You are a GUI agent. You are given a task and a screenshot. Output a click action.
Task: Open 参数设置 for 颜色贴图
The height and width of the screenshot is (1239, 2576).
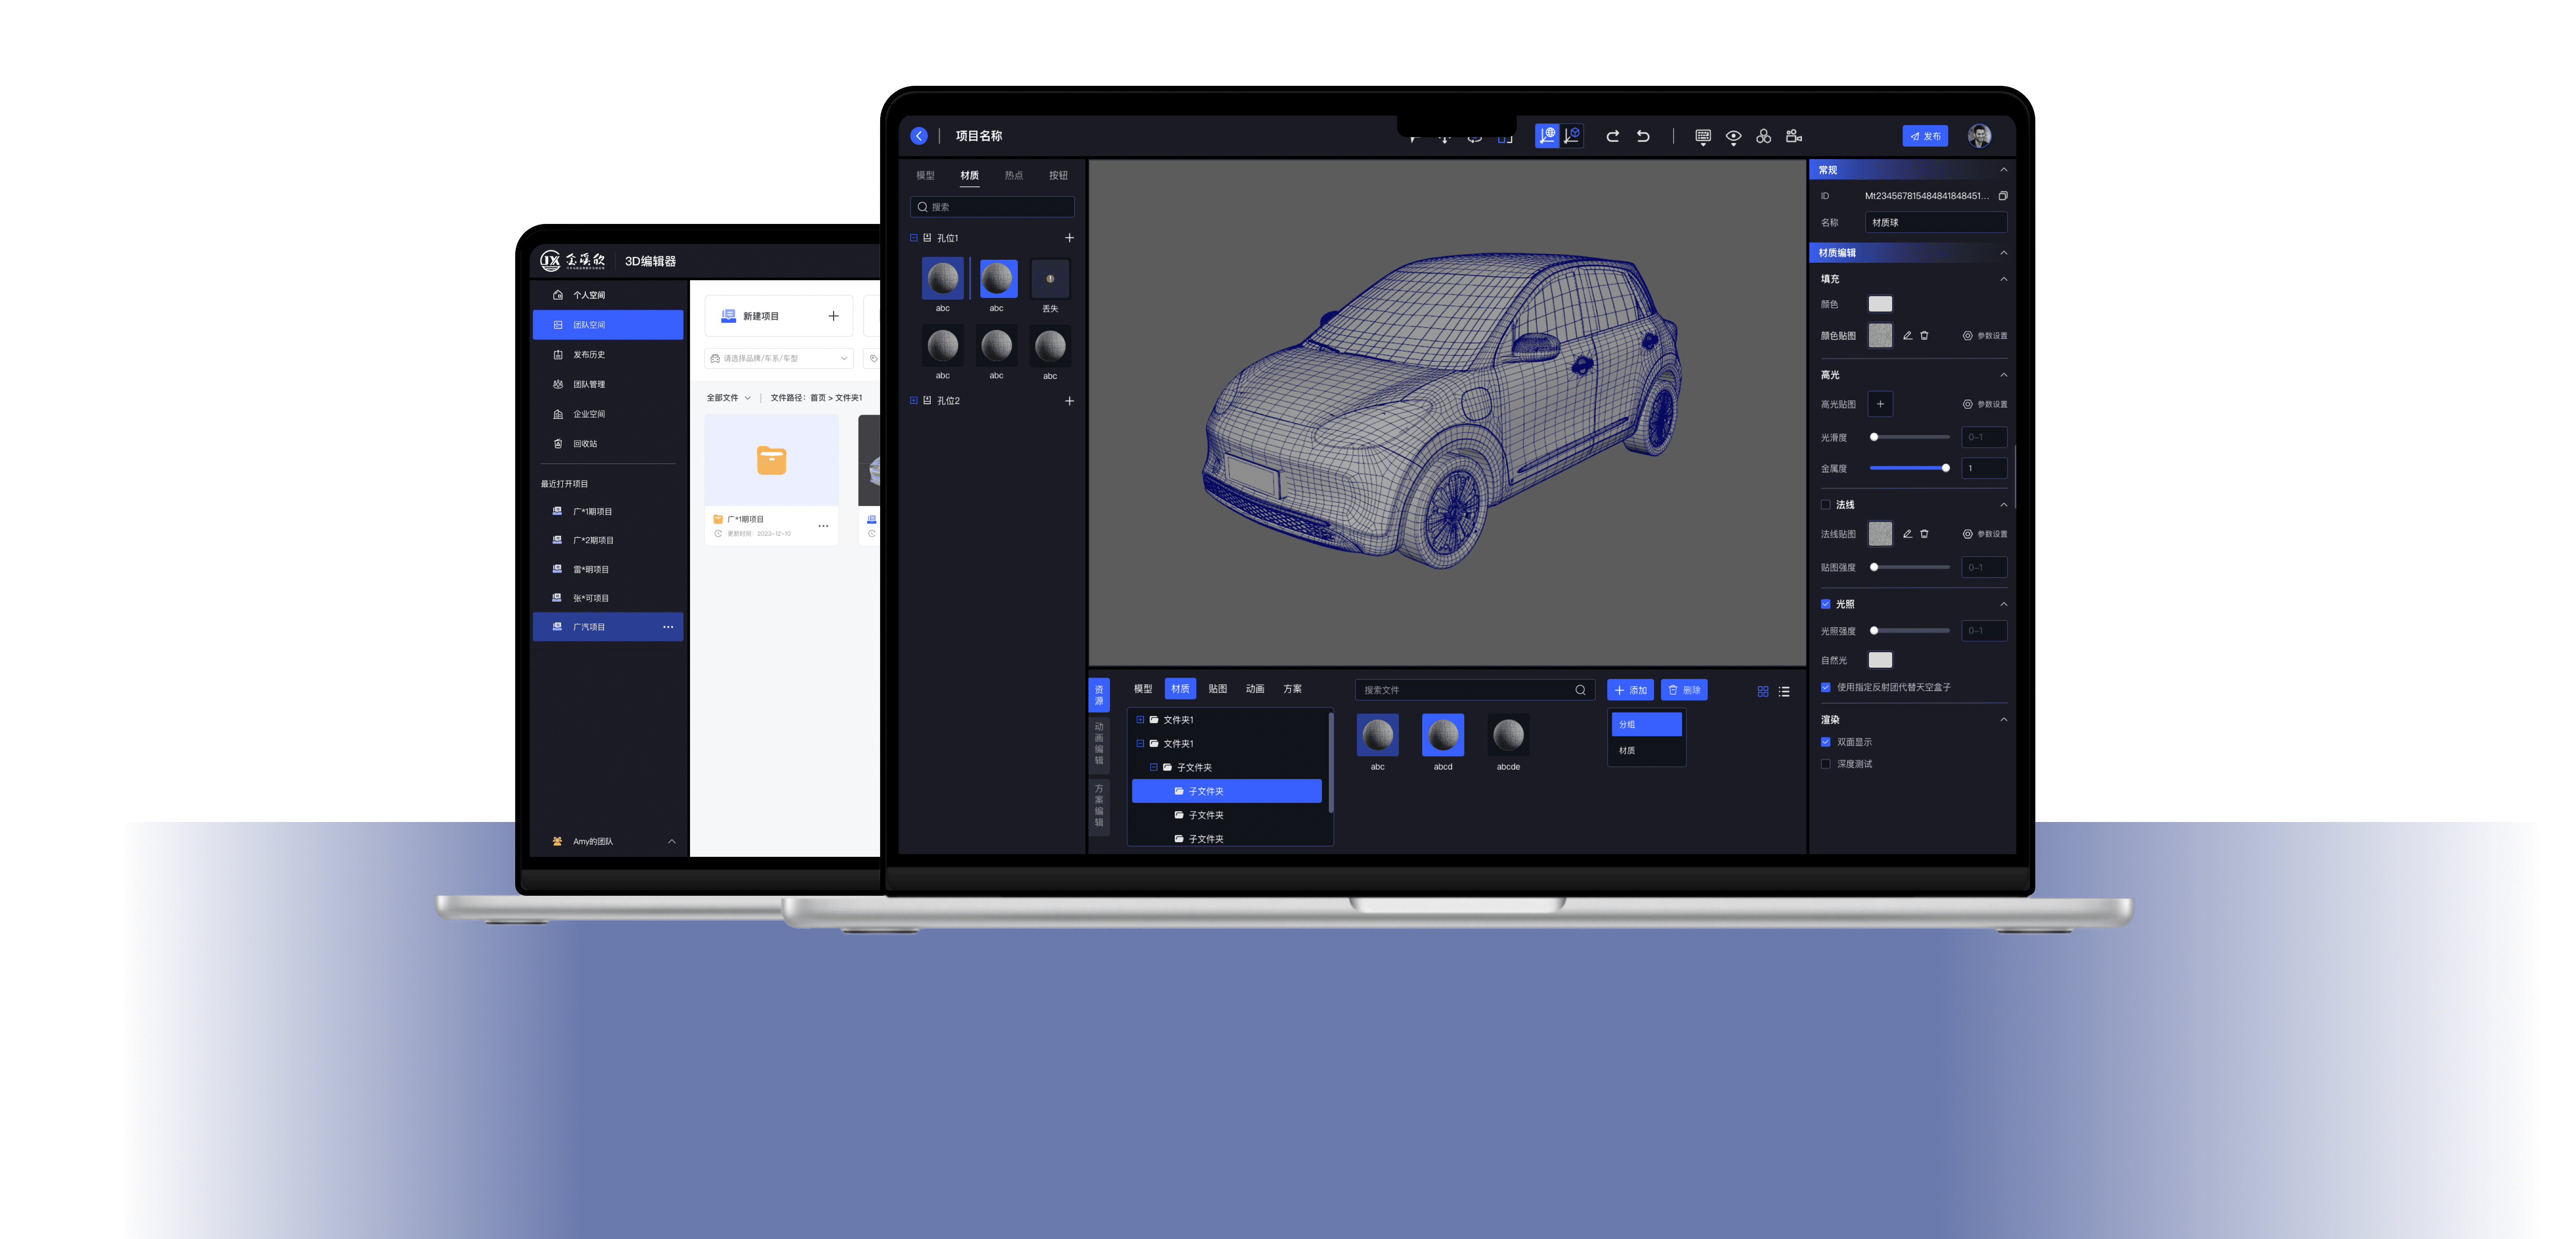coord(1985,336)
